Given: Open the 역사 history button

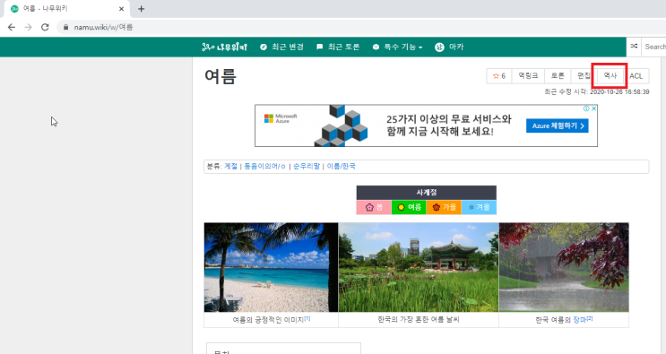Looking at the screenshot, I should tap(610, 76).
